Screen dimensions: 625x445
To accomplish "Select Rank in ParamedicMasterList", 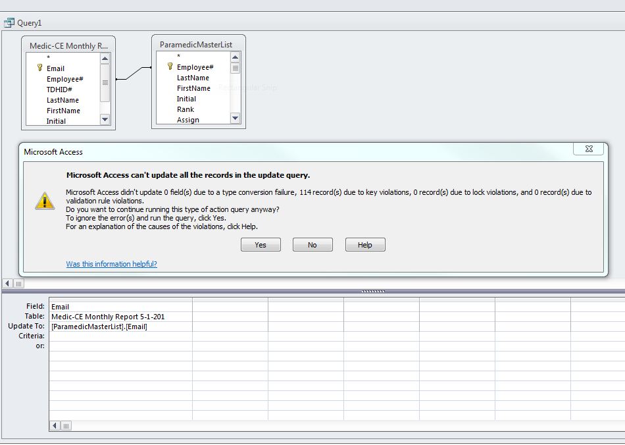I will 186,109.
